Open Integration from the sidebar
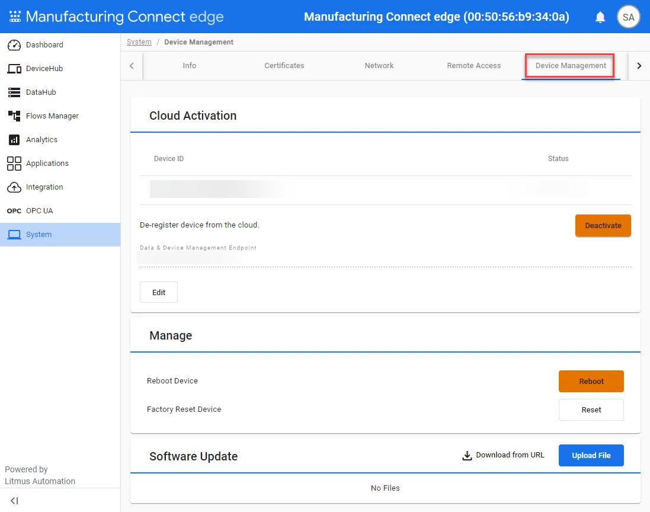This screenshot has width=650, height=512. click(x=60, y=187)
